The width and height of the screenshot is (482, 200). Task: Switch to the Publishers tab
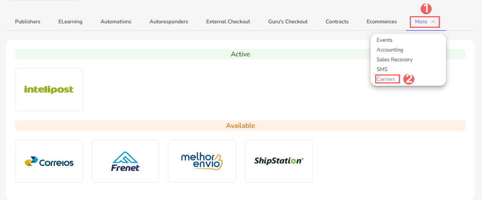27,21
